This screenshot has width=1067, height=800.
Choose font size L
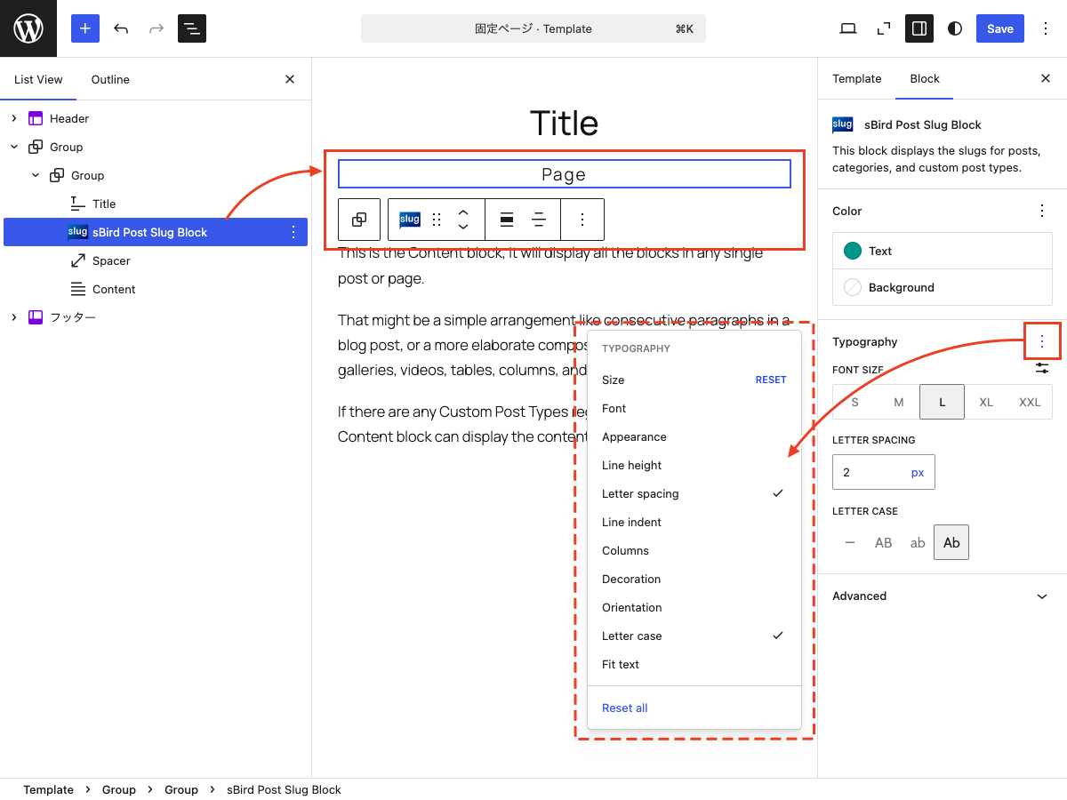pos(943,402)
